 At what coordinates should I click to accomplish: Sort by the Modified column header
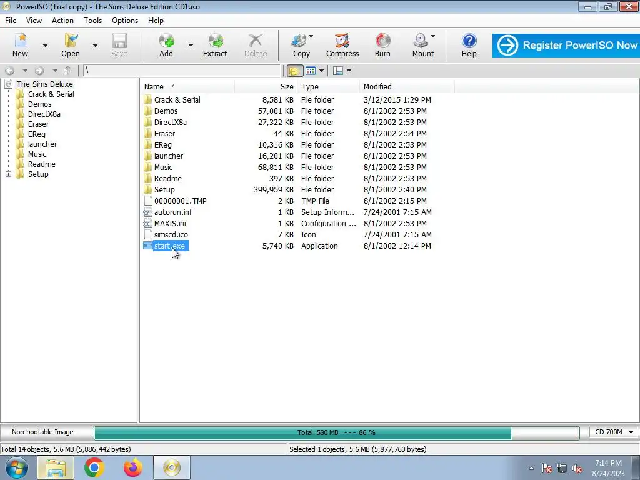tap(406, 86)
